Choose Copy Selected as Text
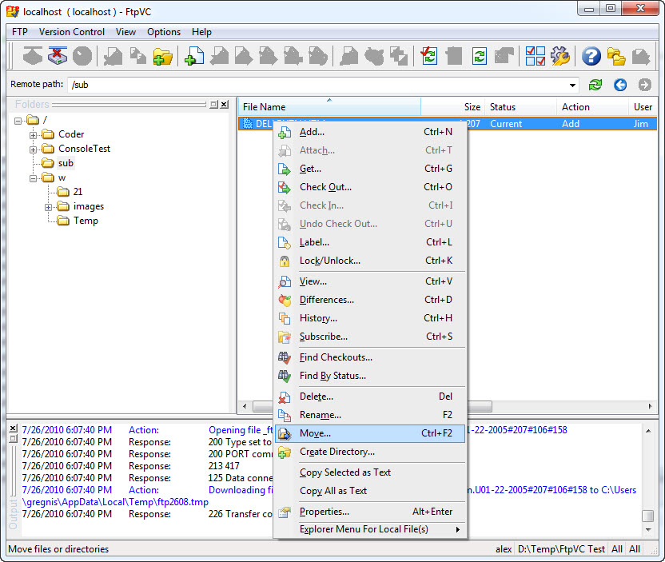 point(370,472)
